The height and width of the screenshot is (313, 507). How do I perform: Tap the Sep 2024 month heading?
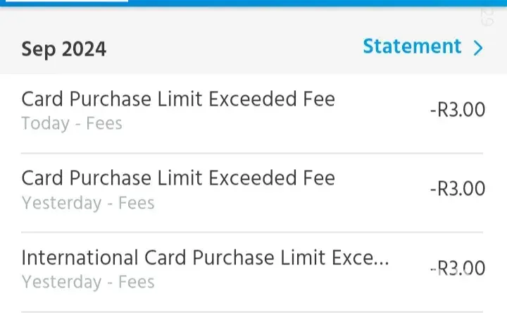pos(63,49)
